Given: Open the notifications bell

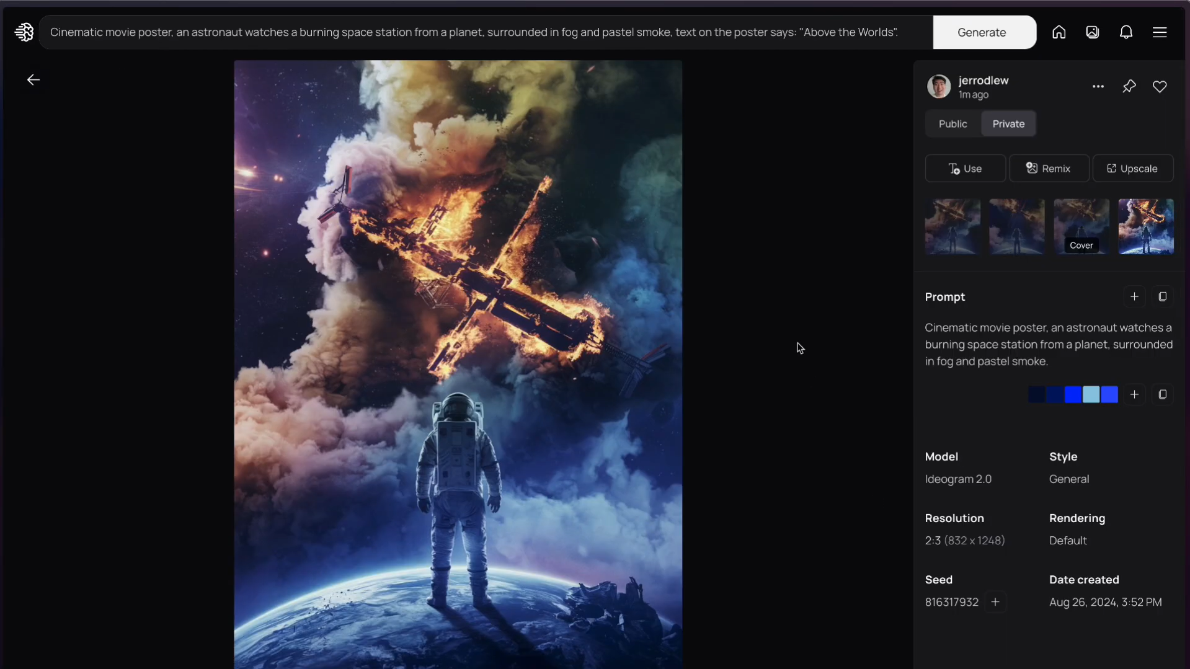Looking at the screenshot, I should point(1126,32).
